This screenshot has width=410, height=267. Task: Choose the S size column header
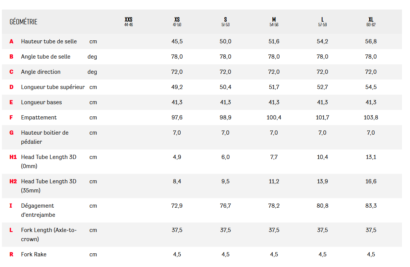tap(226, 22)
